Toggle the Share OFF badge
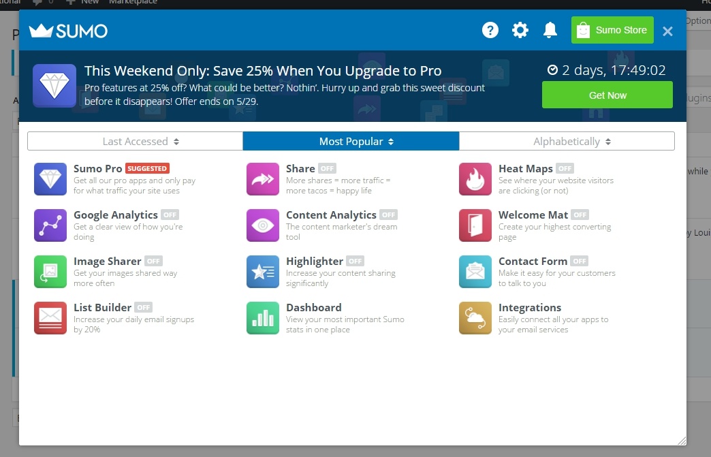Viewport: 711px width, 457px height. point(327,169)
